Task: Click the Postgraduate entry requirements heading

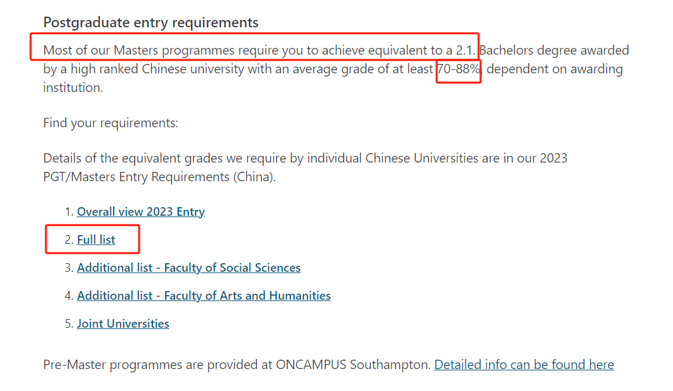Action: 151,23
